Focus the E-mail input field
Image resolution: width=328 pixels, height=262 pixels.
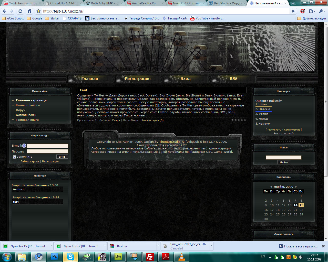click(x=47, y=146)
